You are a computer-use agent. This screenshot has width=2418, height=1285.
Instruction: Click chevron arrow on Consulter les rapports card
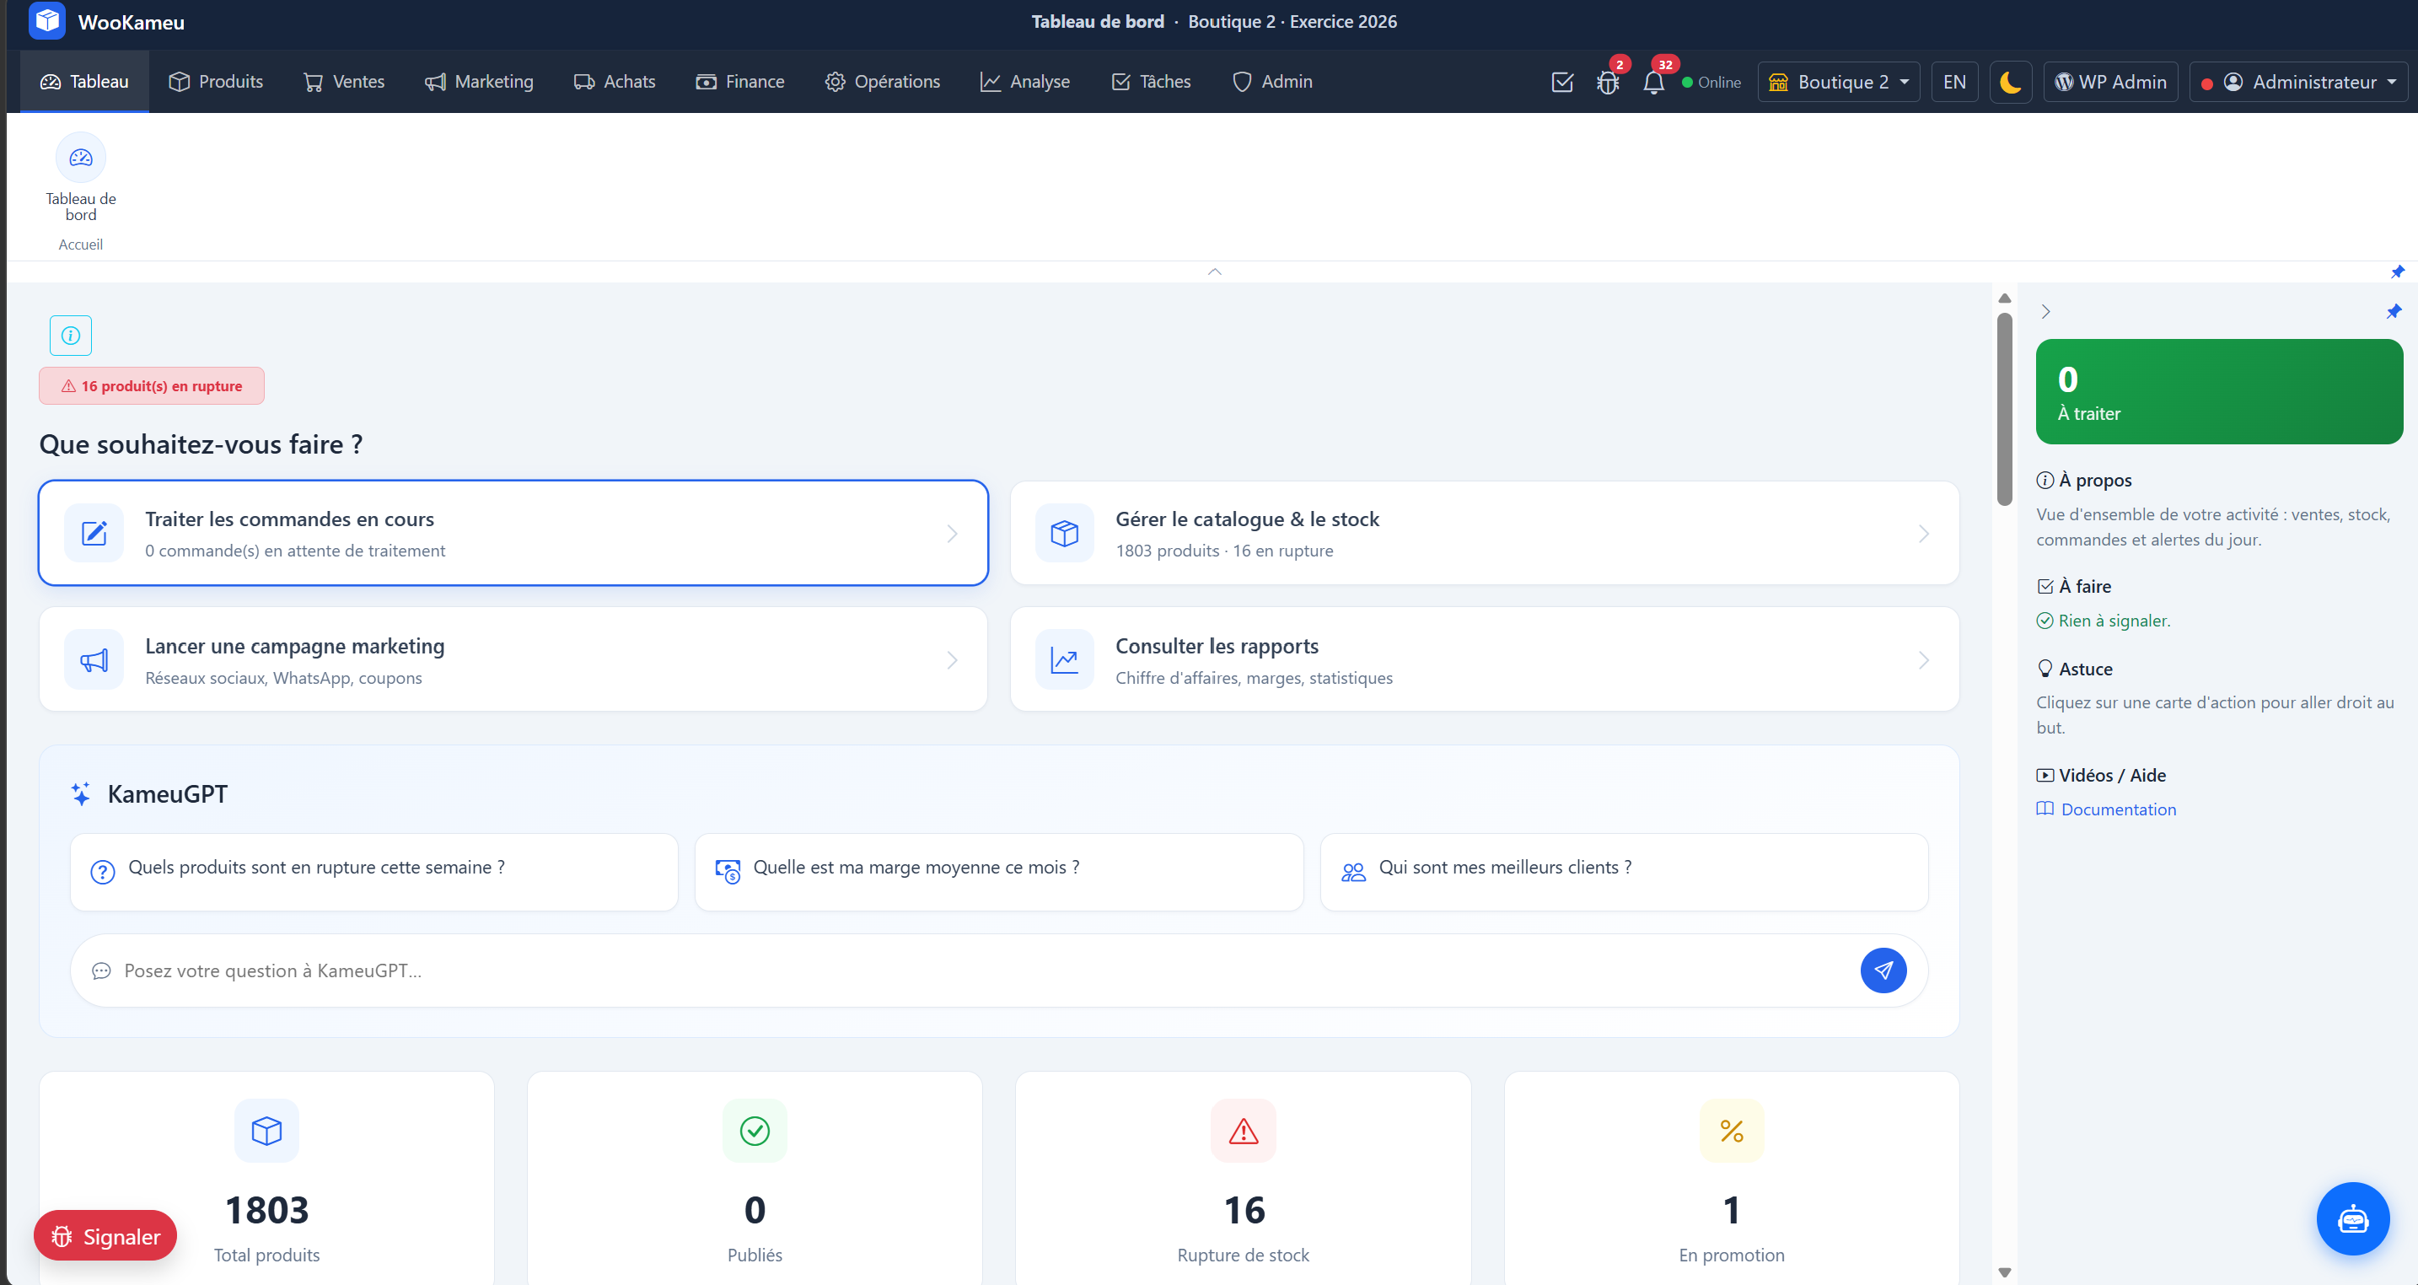(x=1923, y=660)
